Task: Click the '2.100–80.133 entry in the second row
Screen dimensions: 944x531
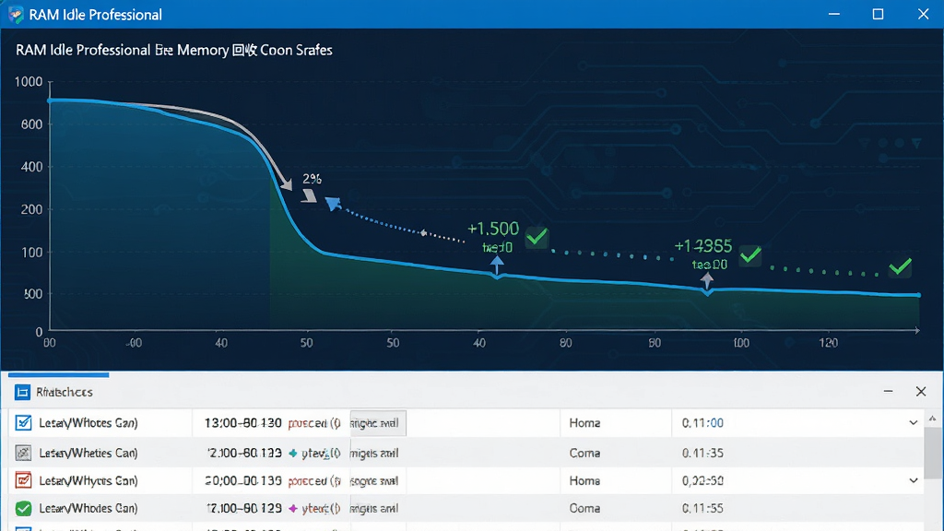Action: coord(243,454)
